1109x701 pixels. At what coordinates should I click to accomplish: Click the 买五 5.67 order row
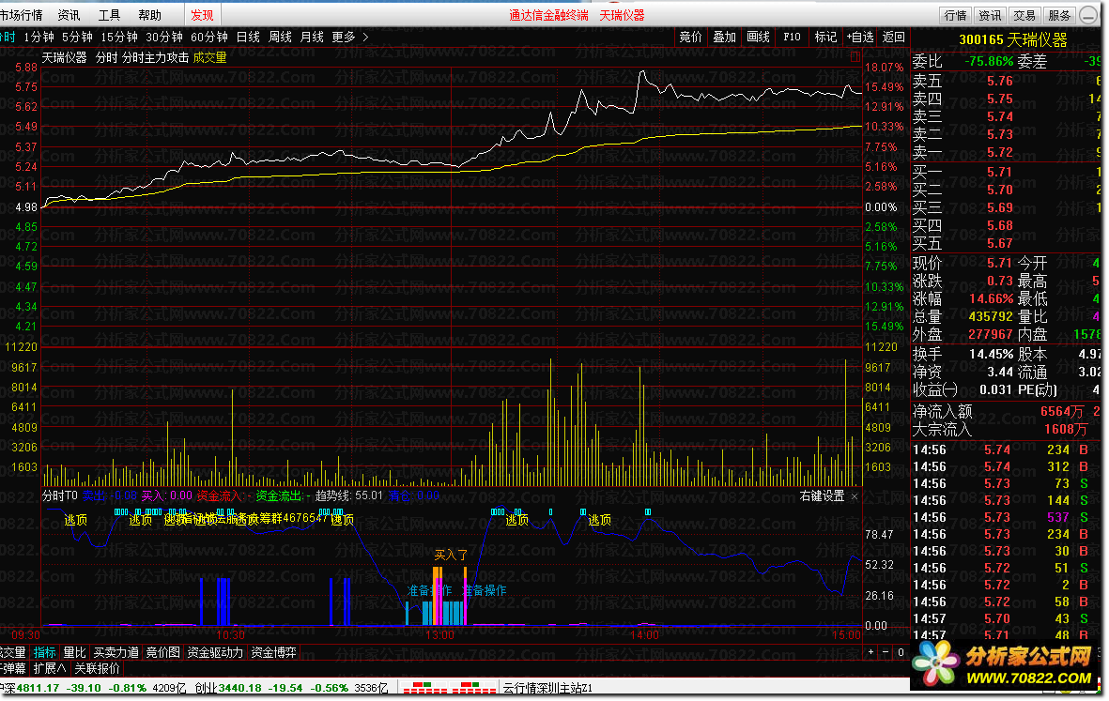pyautogui.click(x=1006, y=243)
